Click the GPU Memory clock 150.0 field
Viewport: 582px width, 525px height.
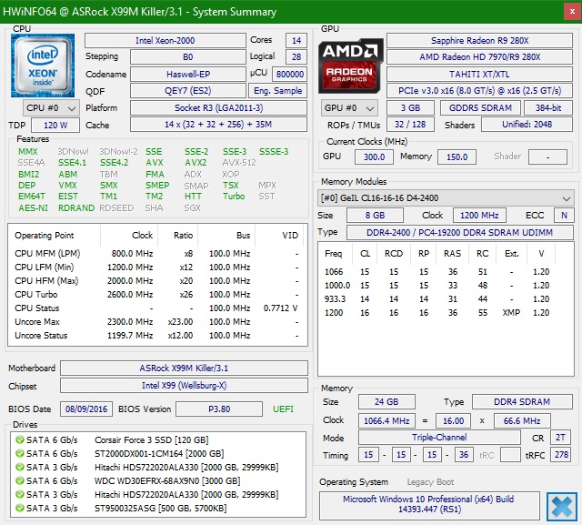pyautogui.click(x=457, y=156)
